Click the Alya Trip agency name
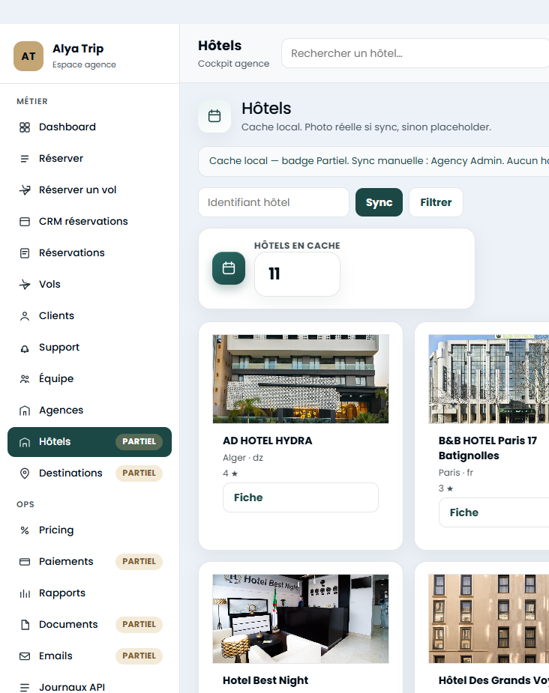Viewport: 549px width, 693px height. pos(78,49)
